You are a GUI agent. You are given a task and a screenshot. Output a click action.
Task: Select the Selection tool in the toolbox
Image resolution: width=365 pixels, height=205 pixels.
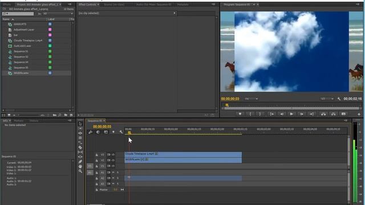pos(80,124)
